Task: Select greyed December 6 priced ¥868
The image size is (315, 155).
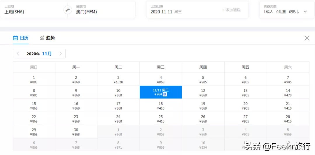Action: [34, 145]
